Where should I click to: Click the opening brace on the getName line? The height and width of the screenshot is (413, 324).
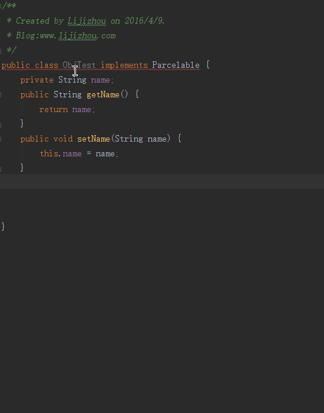pos(137,94)
